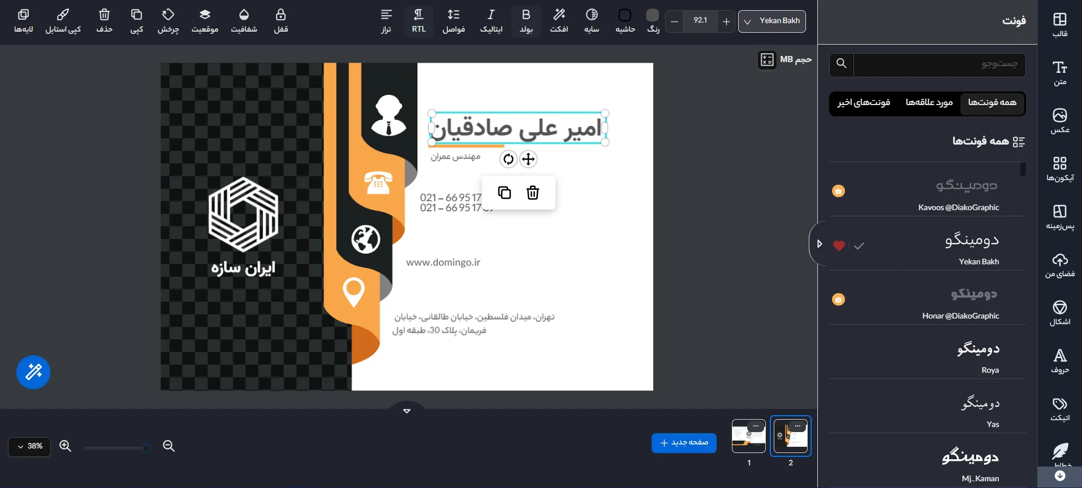
Task: Click the zoom in magnifier
Action: coord(66,446)
